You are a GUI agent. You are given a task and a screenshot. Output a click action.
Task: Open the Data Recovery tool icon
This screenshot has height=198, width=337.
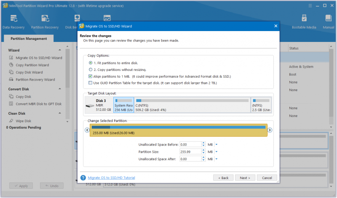[x=13, y=18]
